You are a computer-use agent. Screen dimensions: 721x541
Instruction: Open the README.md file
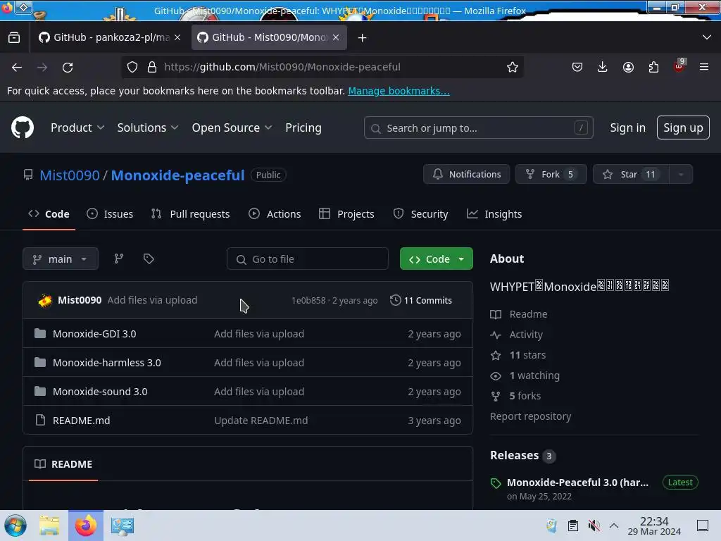click(82, 421)
